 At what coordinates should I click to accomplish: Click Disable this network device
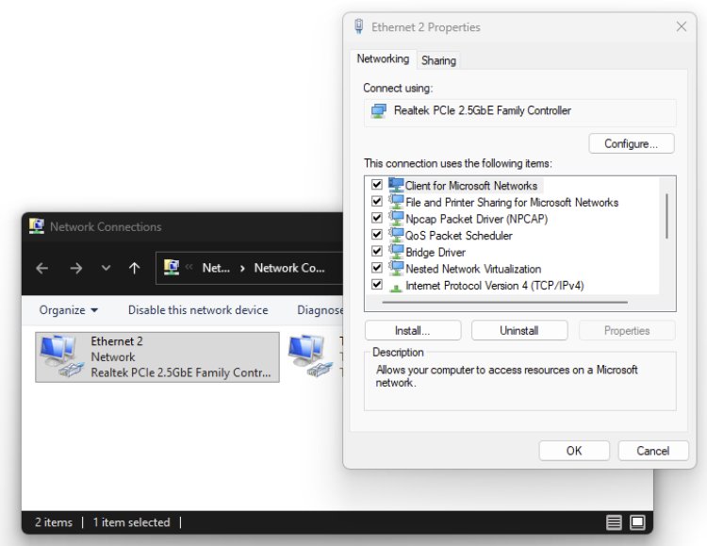tap(198, 310)
